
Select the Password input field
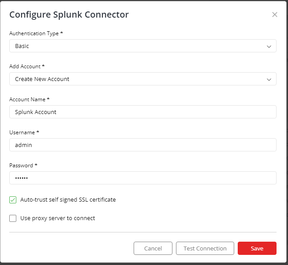click(143, 178)
